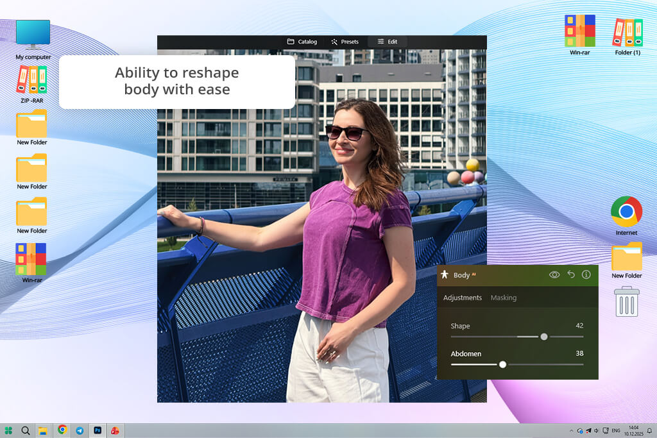Open Body tool info icon
The image size is (657, 438).
pos(586,274)
